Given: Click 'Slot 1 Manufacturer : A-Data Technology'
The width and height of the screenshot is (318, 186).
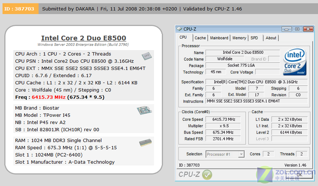Looking at the screenshot, I should coord(65,162).
